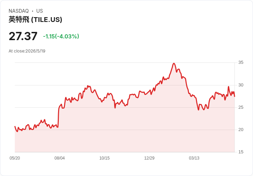Click the US market label
The height and width of the screenshot is (176, 253).
(40, 11)
